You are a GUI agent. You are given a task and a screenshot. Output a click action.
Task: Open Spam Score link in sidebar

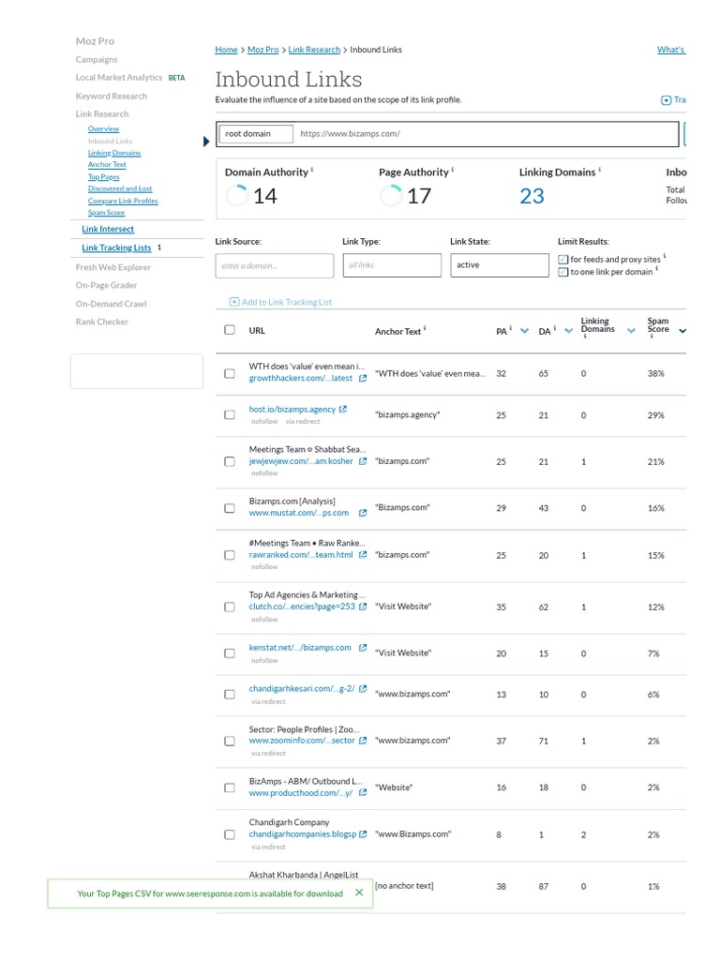click(x=107, y=213)
